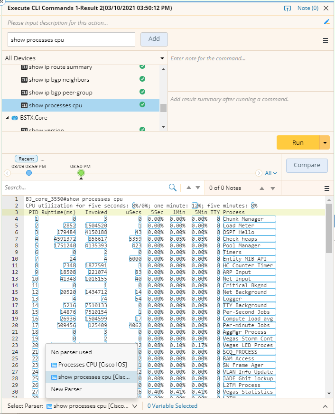Go to previous note arrow
Screen dimensions: 335x414
(x=262, y=188)
